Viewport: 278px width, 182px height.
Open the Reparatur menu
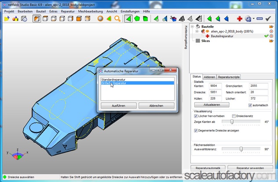[x=68, y=11]
